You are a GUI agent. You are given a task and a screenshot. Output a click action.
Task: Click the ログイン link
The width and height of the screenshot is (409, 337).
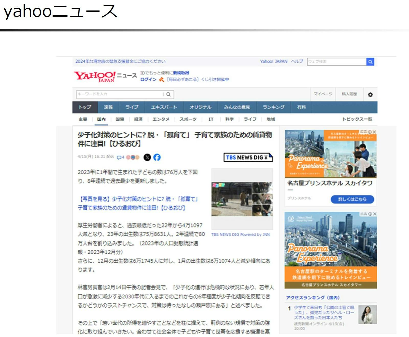(148, 80)
